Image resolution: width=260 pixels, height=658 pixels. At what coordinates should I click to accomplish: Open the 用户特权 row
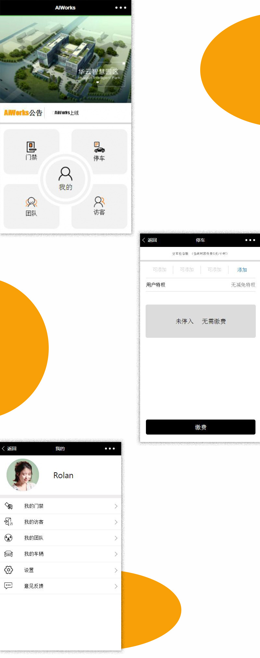[201, 285]
